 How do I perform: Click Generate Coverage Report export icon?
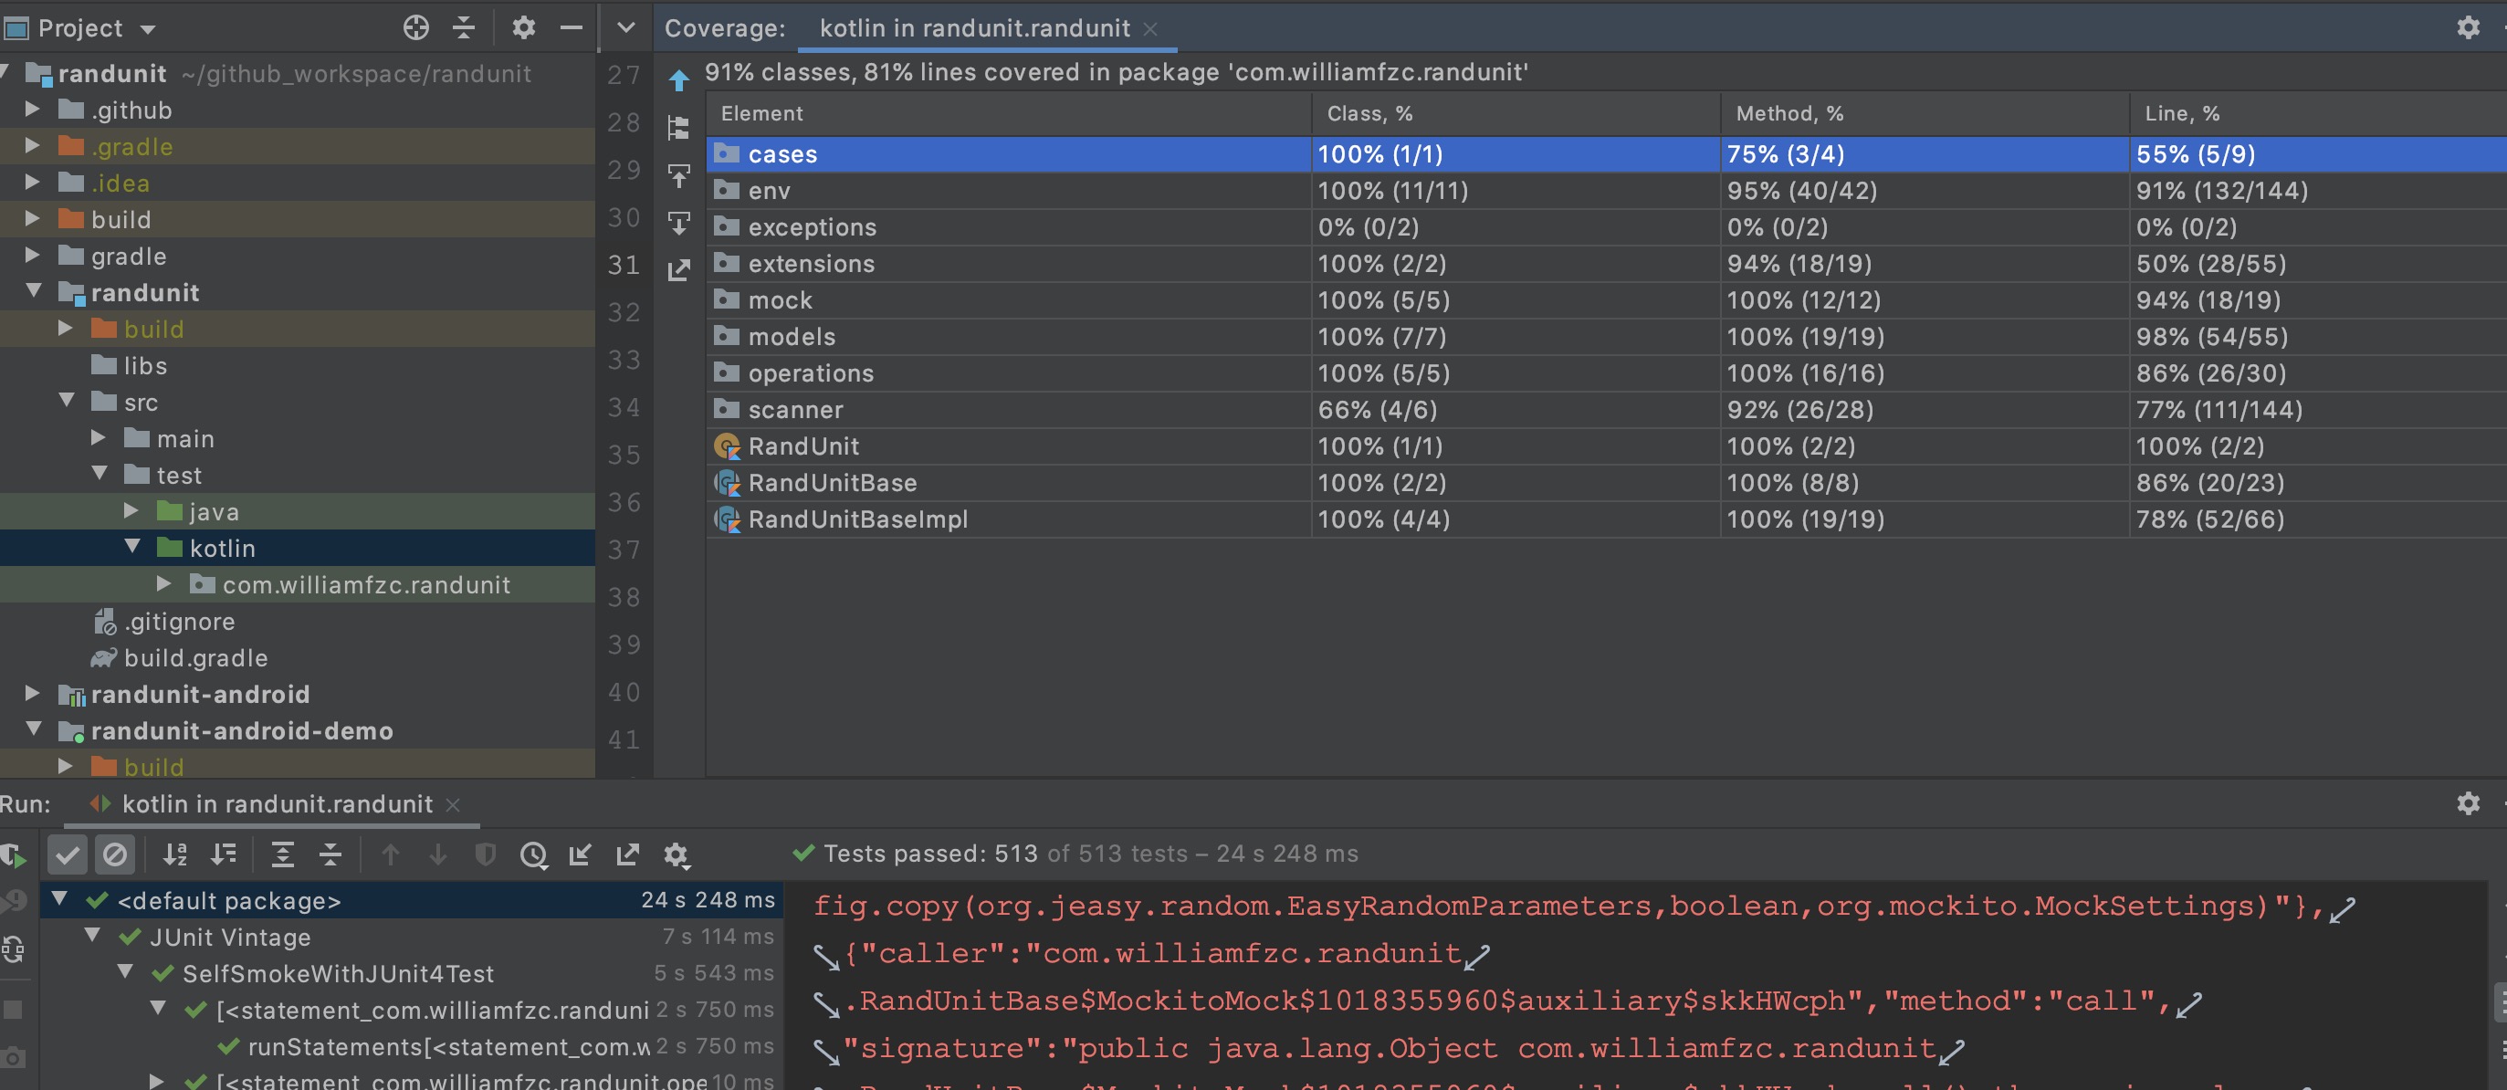679,269
